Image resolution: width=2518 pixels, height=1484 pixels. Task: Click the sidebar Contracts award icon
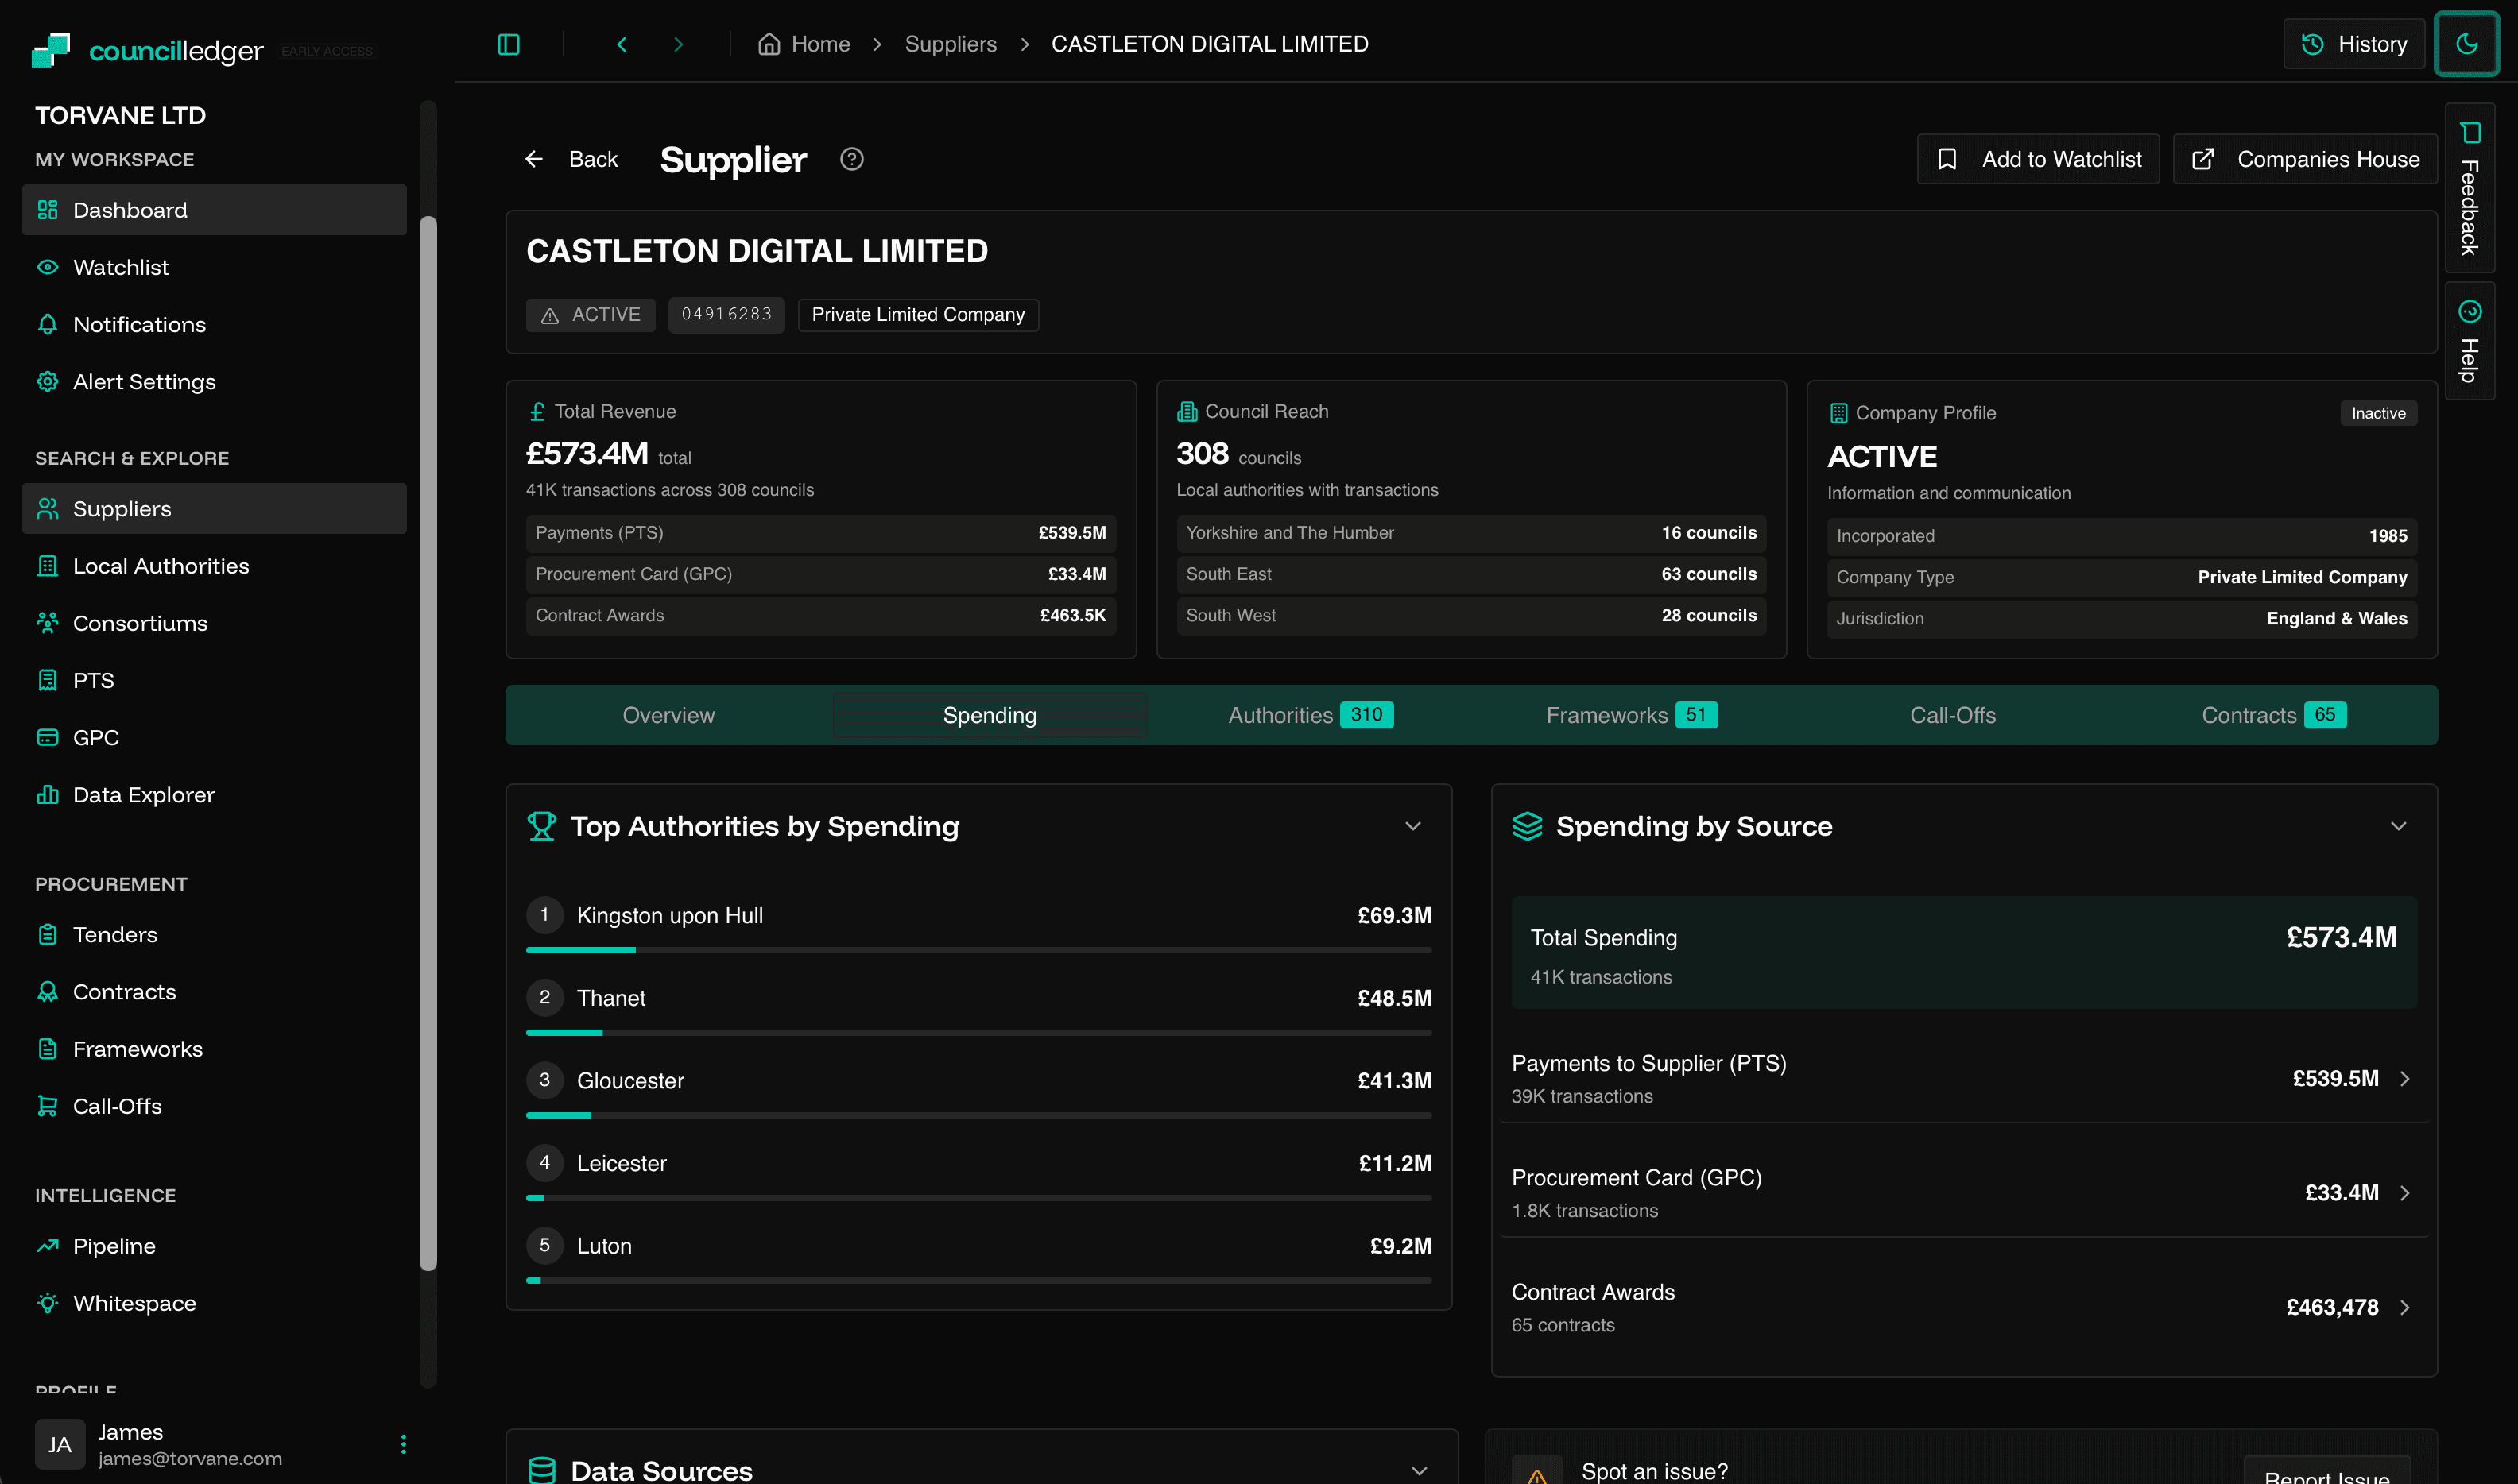pos(47,991)
